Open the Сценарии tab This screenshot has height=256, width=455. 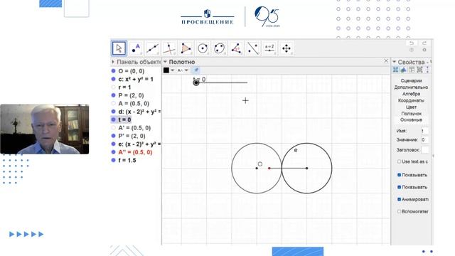411,80
